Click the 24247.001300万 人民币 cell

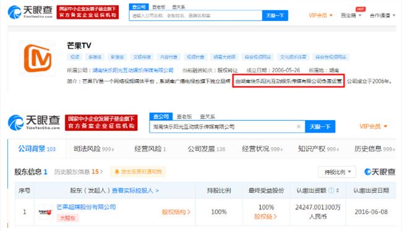coord(318,212)
